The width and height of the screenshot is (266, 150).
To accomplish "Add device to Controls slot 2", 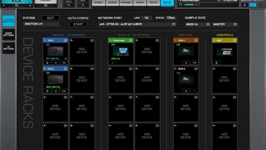I will pos(224,79).
